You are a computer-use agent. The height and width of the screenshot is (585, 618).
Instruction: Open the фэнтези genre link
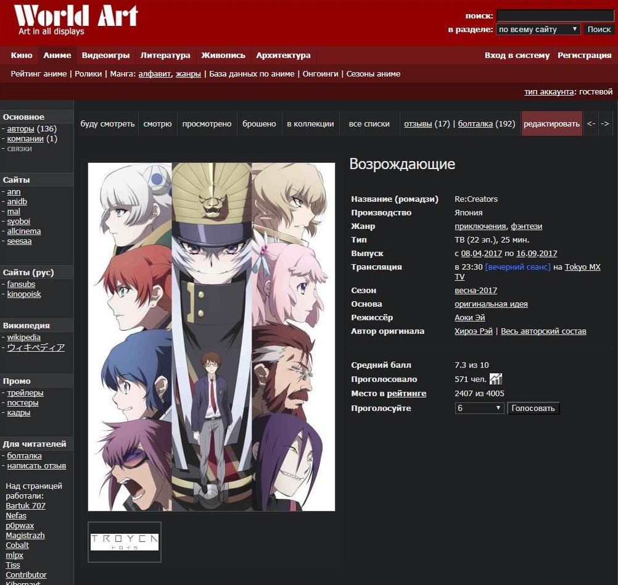click(x=527, y=226)
